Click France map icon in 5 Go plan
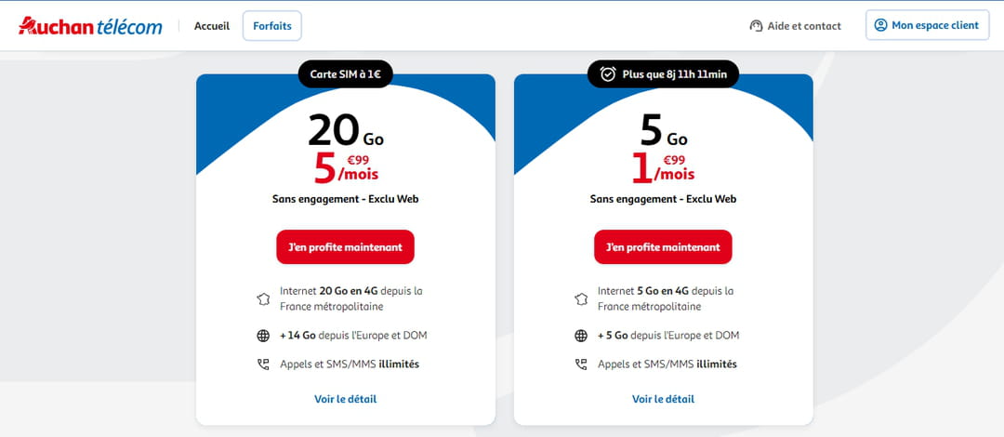Viewport: 1004px width, 437px height. coord(581,299)
